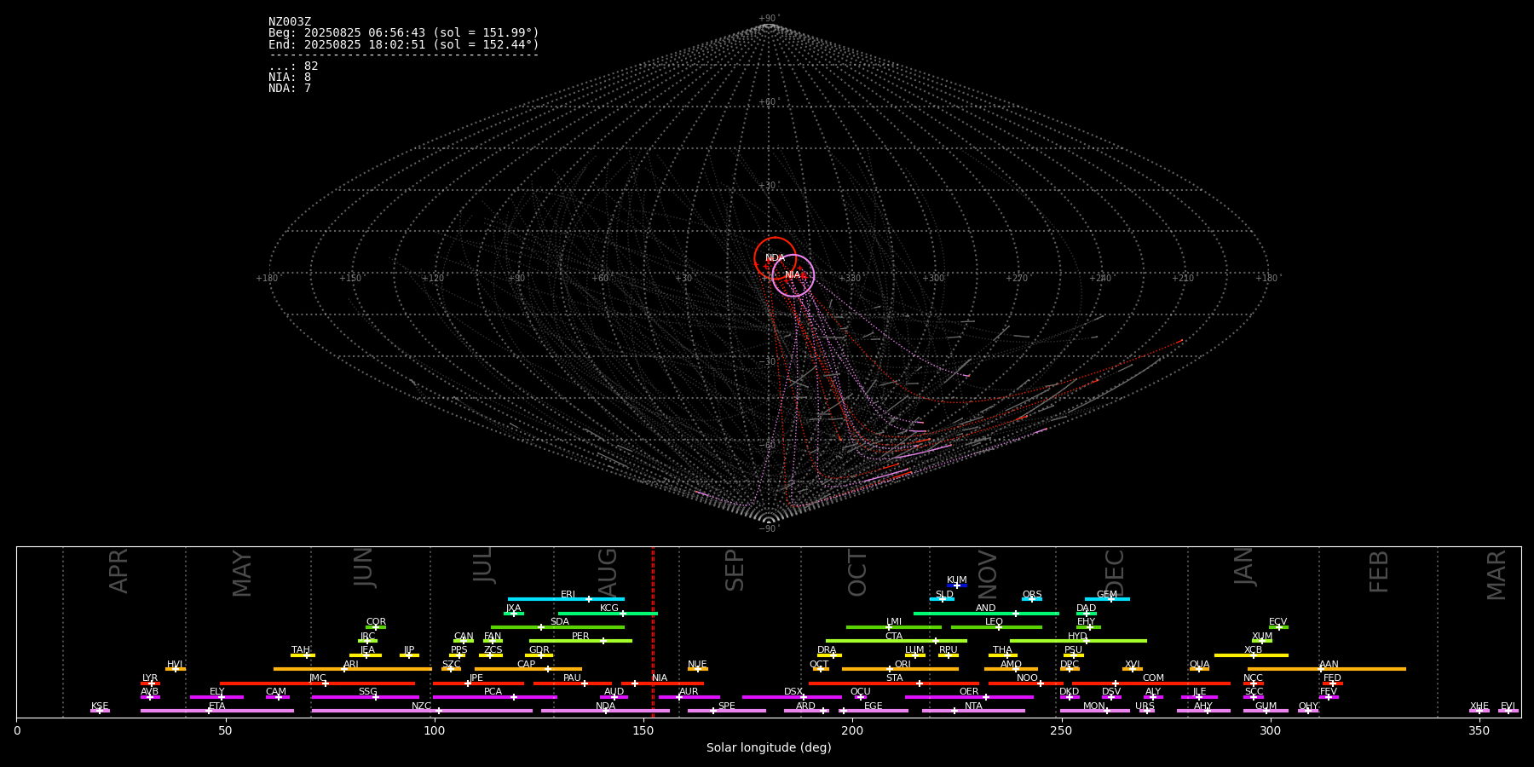Select the APR month label
1534x767 pixels.
click(x=119, y=571)
